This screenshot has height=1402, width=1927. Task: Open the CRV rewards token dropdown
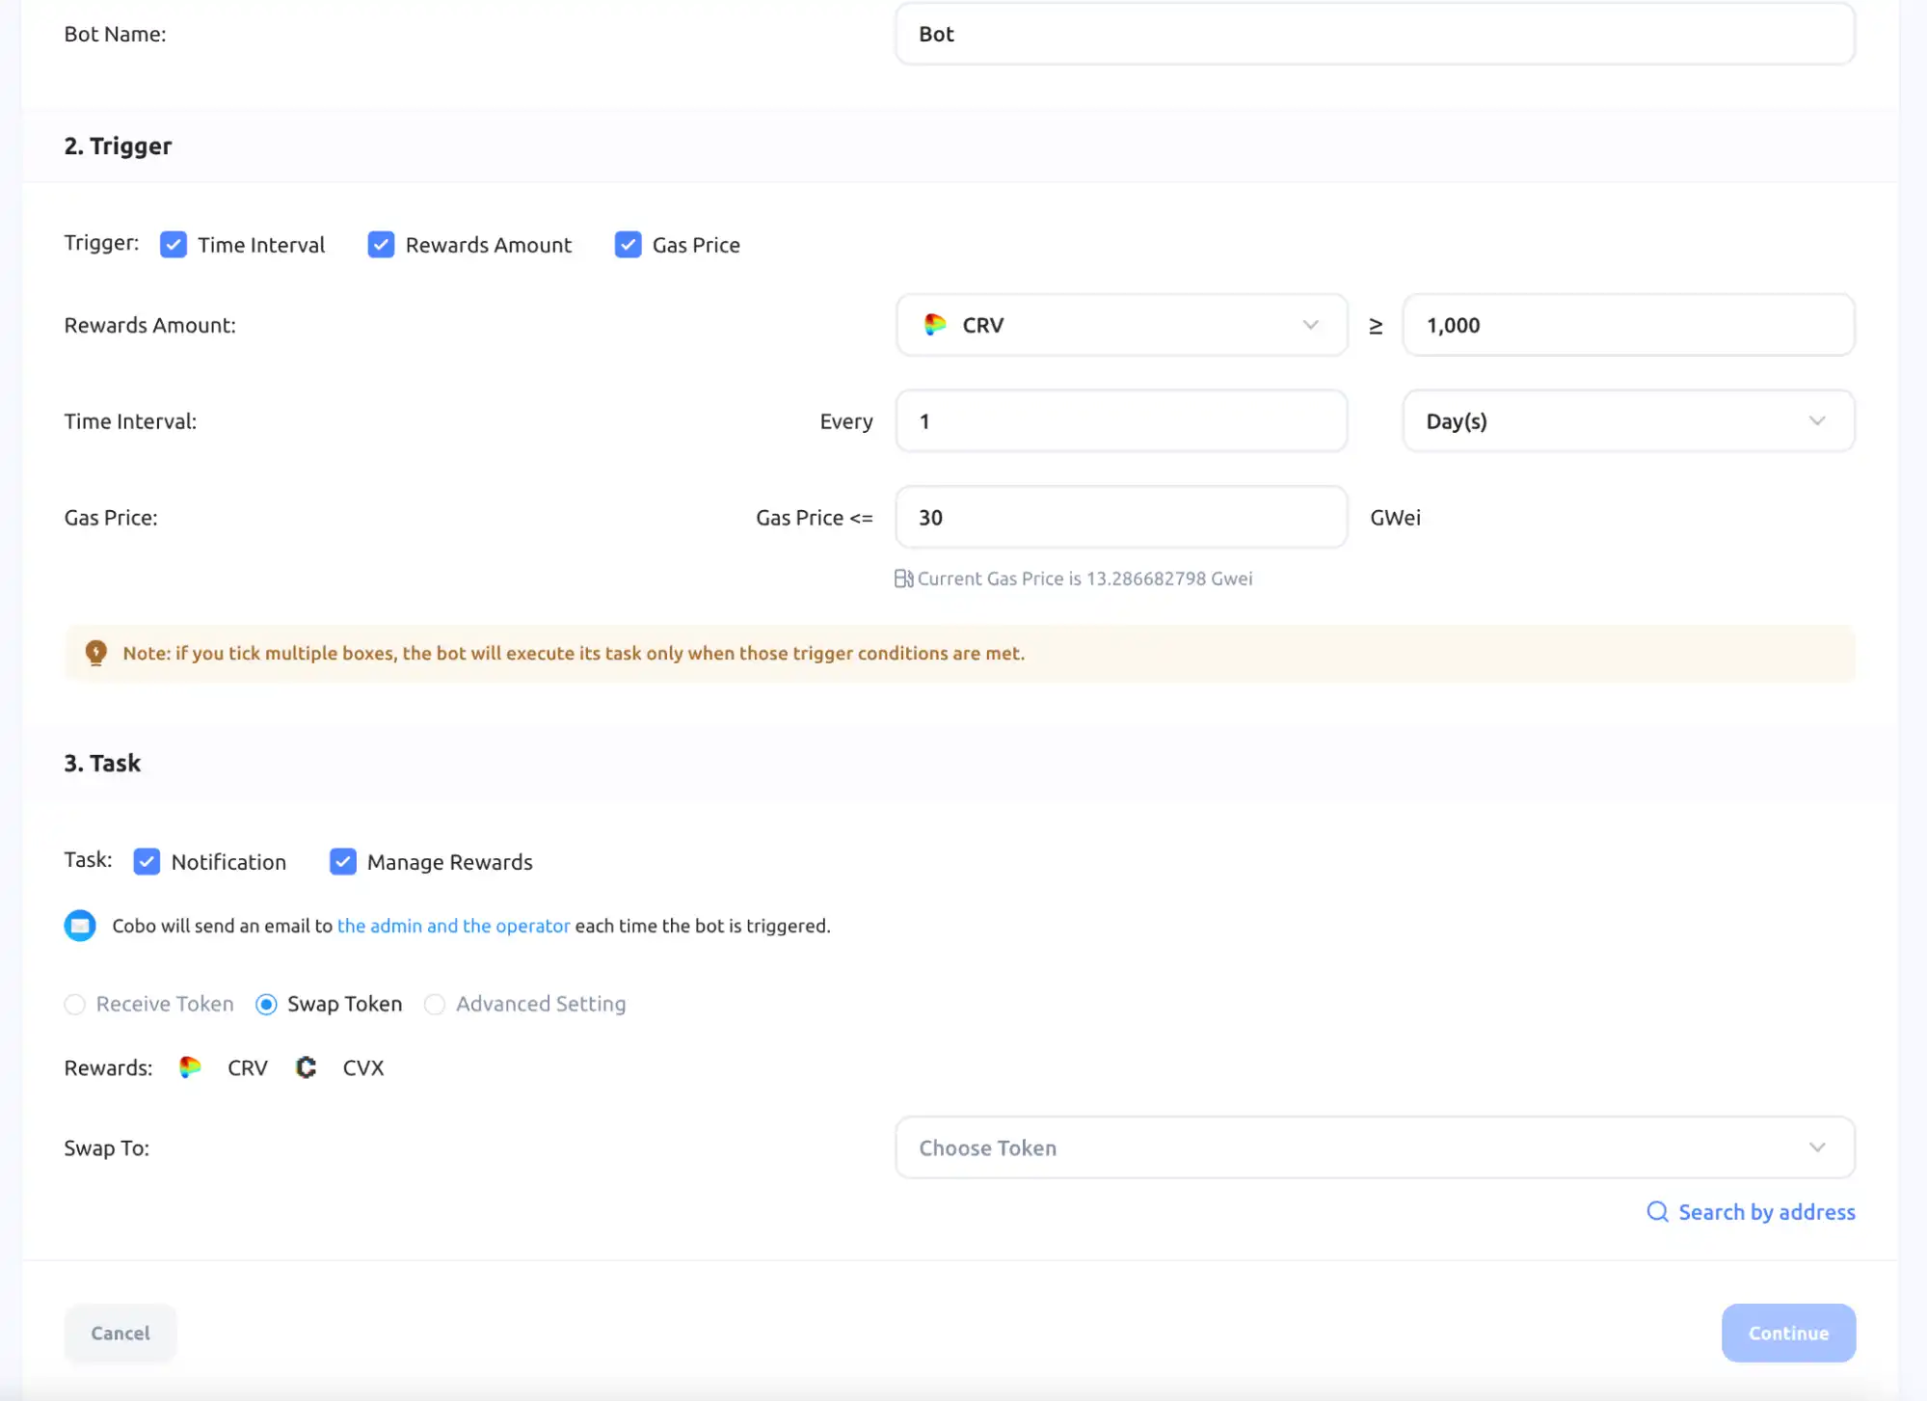[1121, 325]
